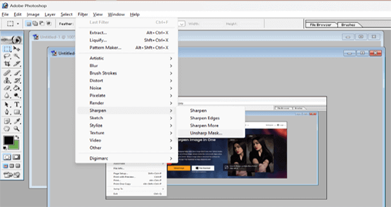The width and height of the screenshot is (391, 207).
Task: Switch to Full Screen Mode without menu
Action: pyautogui.click(x=18, y=166)
